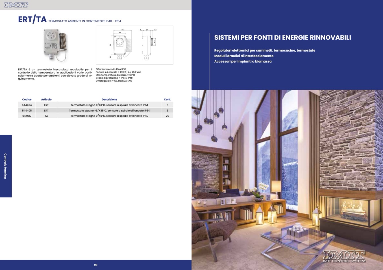383x270 pixels.
Task: Click the Accessori per impianti a biomassa line
Action: pos(243,61)
